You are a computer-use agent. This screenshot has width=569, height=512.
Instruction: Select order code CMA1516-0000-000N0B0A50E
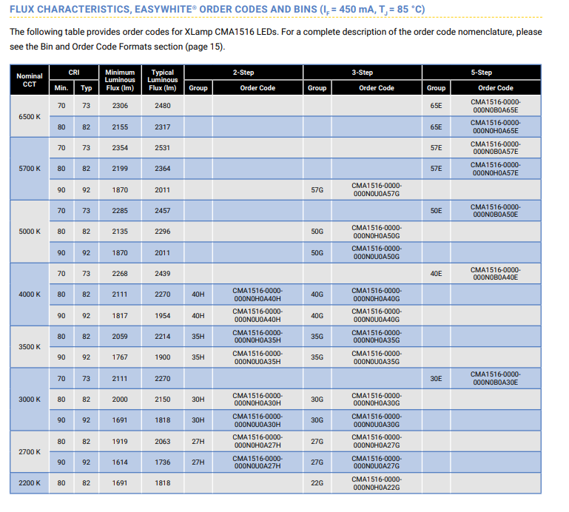(495, 210)
